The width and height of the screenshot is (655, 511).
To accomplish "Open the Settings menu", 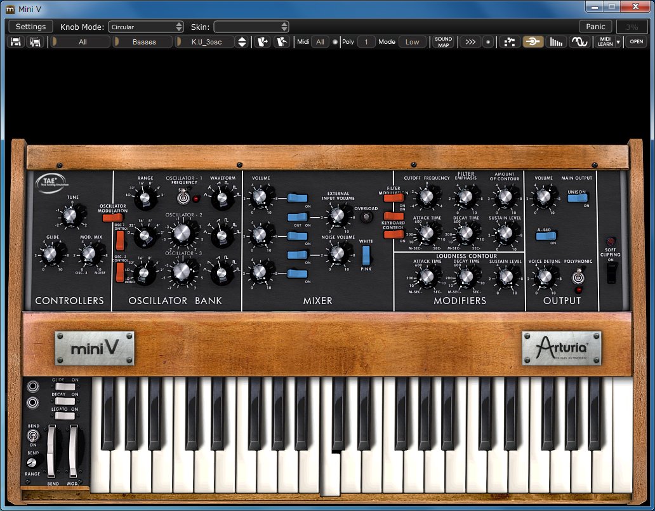I will 30,27.
